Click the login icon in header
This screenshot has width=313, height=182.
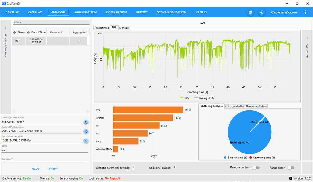(x=262, y=12)
